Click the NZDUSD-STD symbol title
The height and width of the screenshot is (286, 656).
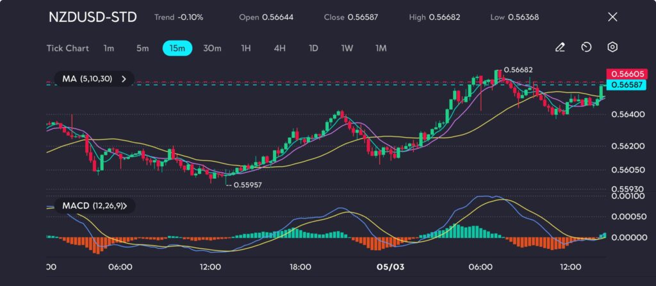click(92, 17)
